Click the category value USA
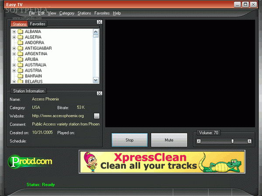Screen dimensions: 262x196 (36, 107)
